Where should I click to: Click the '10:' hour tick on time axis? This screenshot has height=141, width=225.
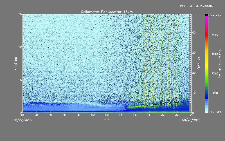(x=93, y=115)
